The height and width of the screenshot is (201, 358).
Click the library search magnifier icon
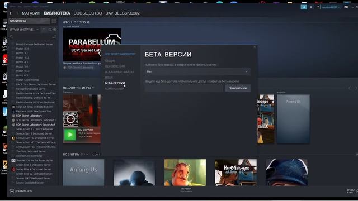click(x=11, y=37)
